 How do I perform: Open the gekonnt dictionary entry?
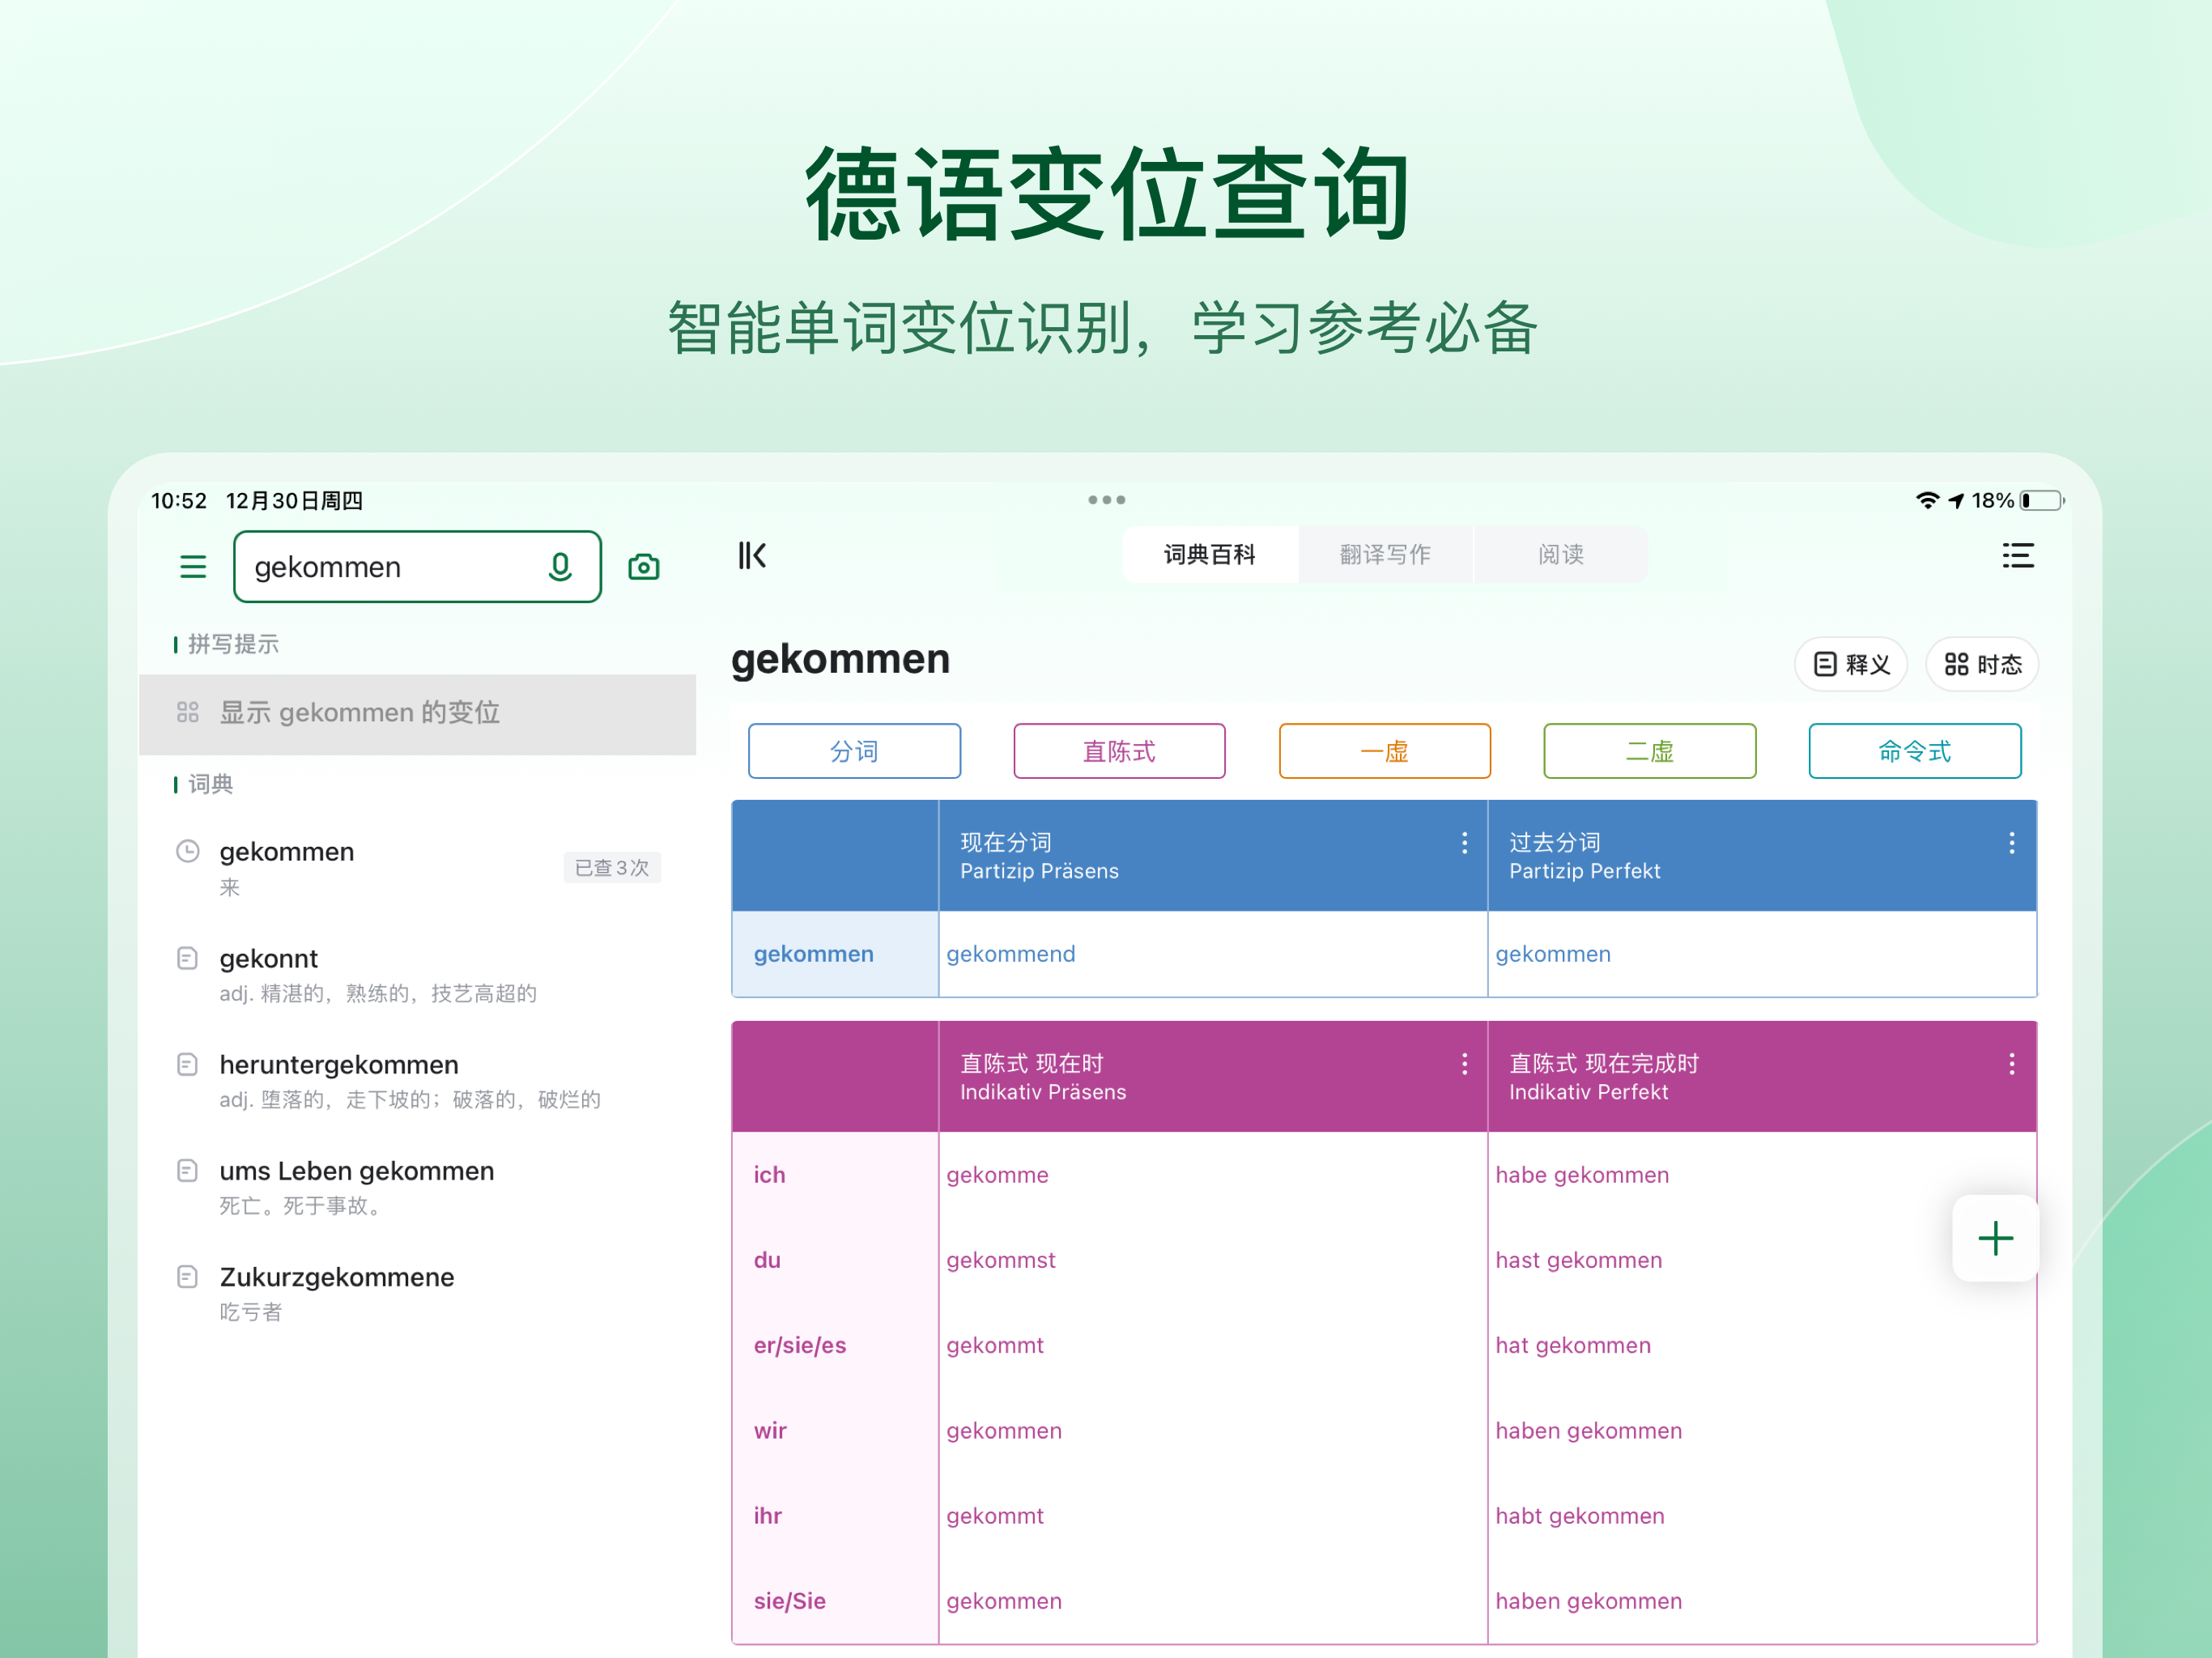click(418, 974)
